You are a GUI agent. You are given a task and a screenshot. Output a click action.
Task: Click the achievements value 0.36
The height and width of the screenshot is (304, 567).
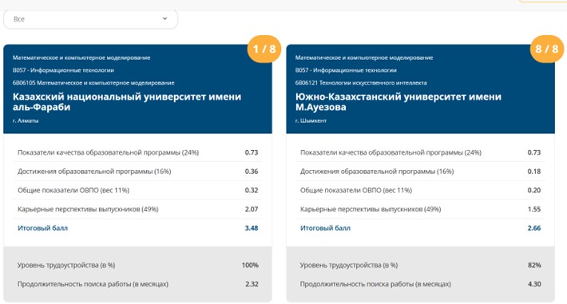(252, 172)
